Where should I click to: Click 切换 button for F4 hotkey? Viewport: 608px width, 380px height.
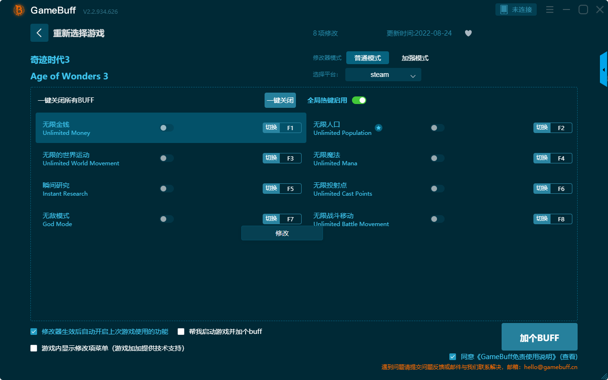pyautogui.click(x=542, y=158)
